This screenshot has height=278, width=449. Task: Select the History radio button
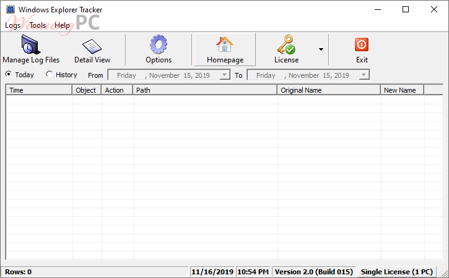pos(50,74)
